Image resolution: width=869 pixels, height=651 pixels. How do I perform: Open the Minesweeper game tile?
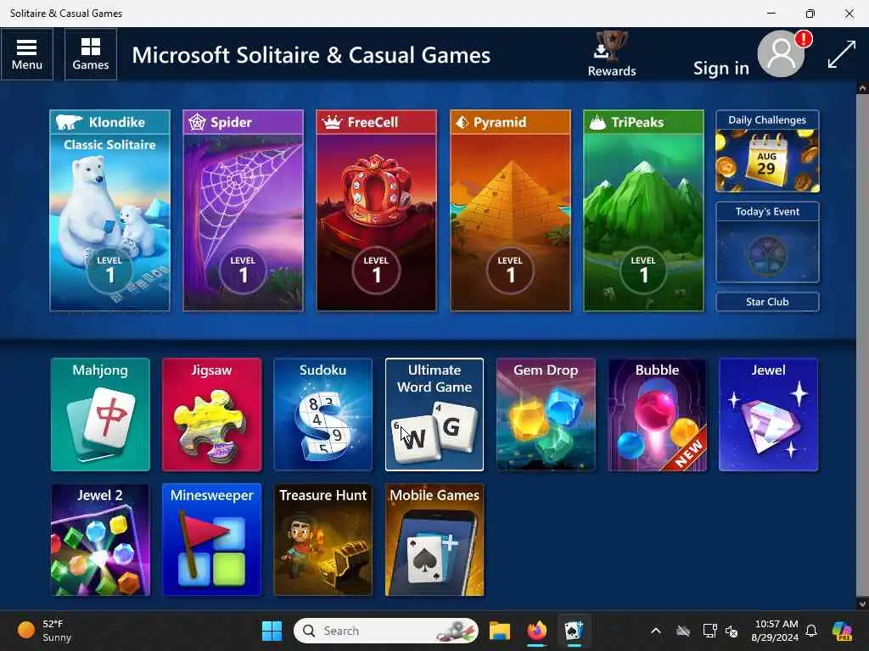click(x=211, y=540)
